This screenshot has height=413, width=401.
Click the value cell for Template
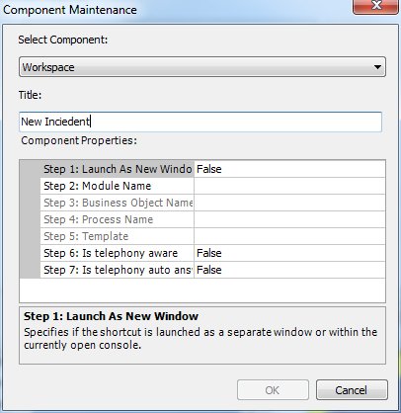(289, 236)
